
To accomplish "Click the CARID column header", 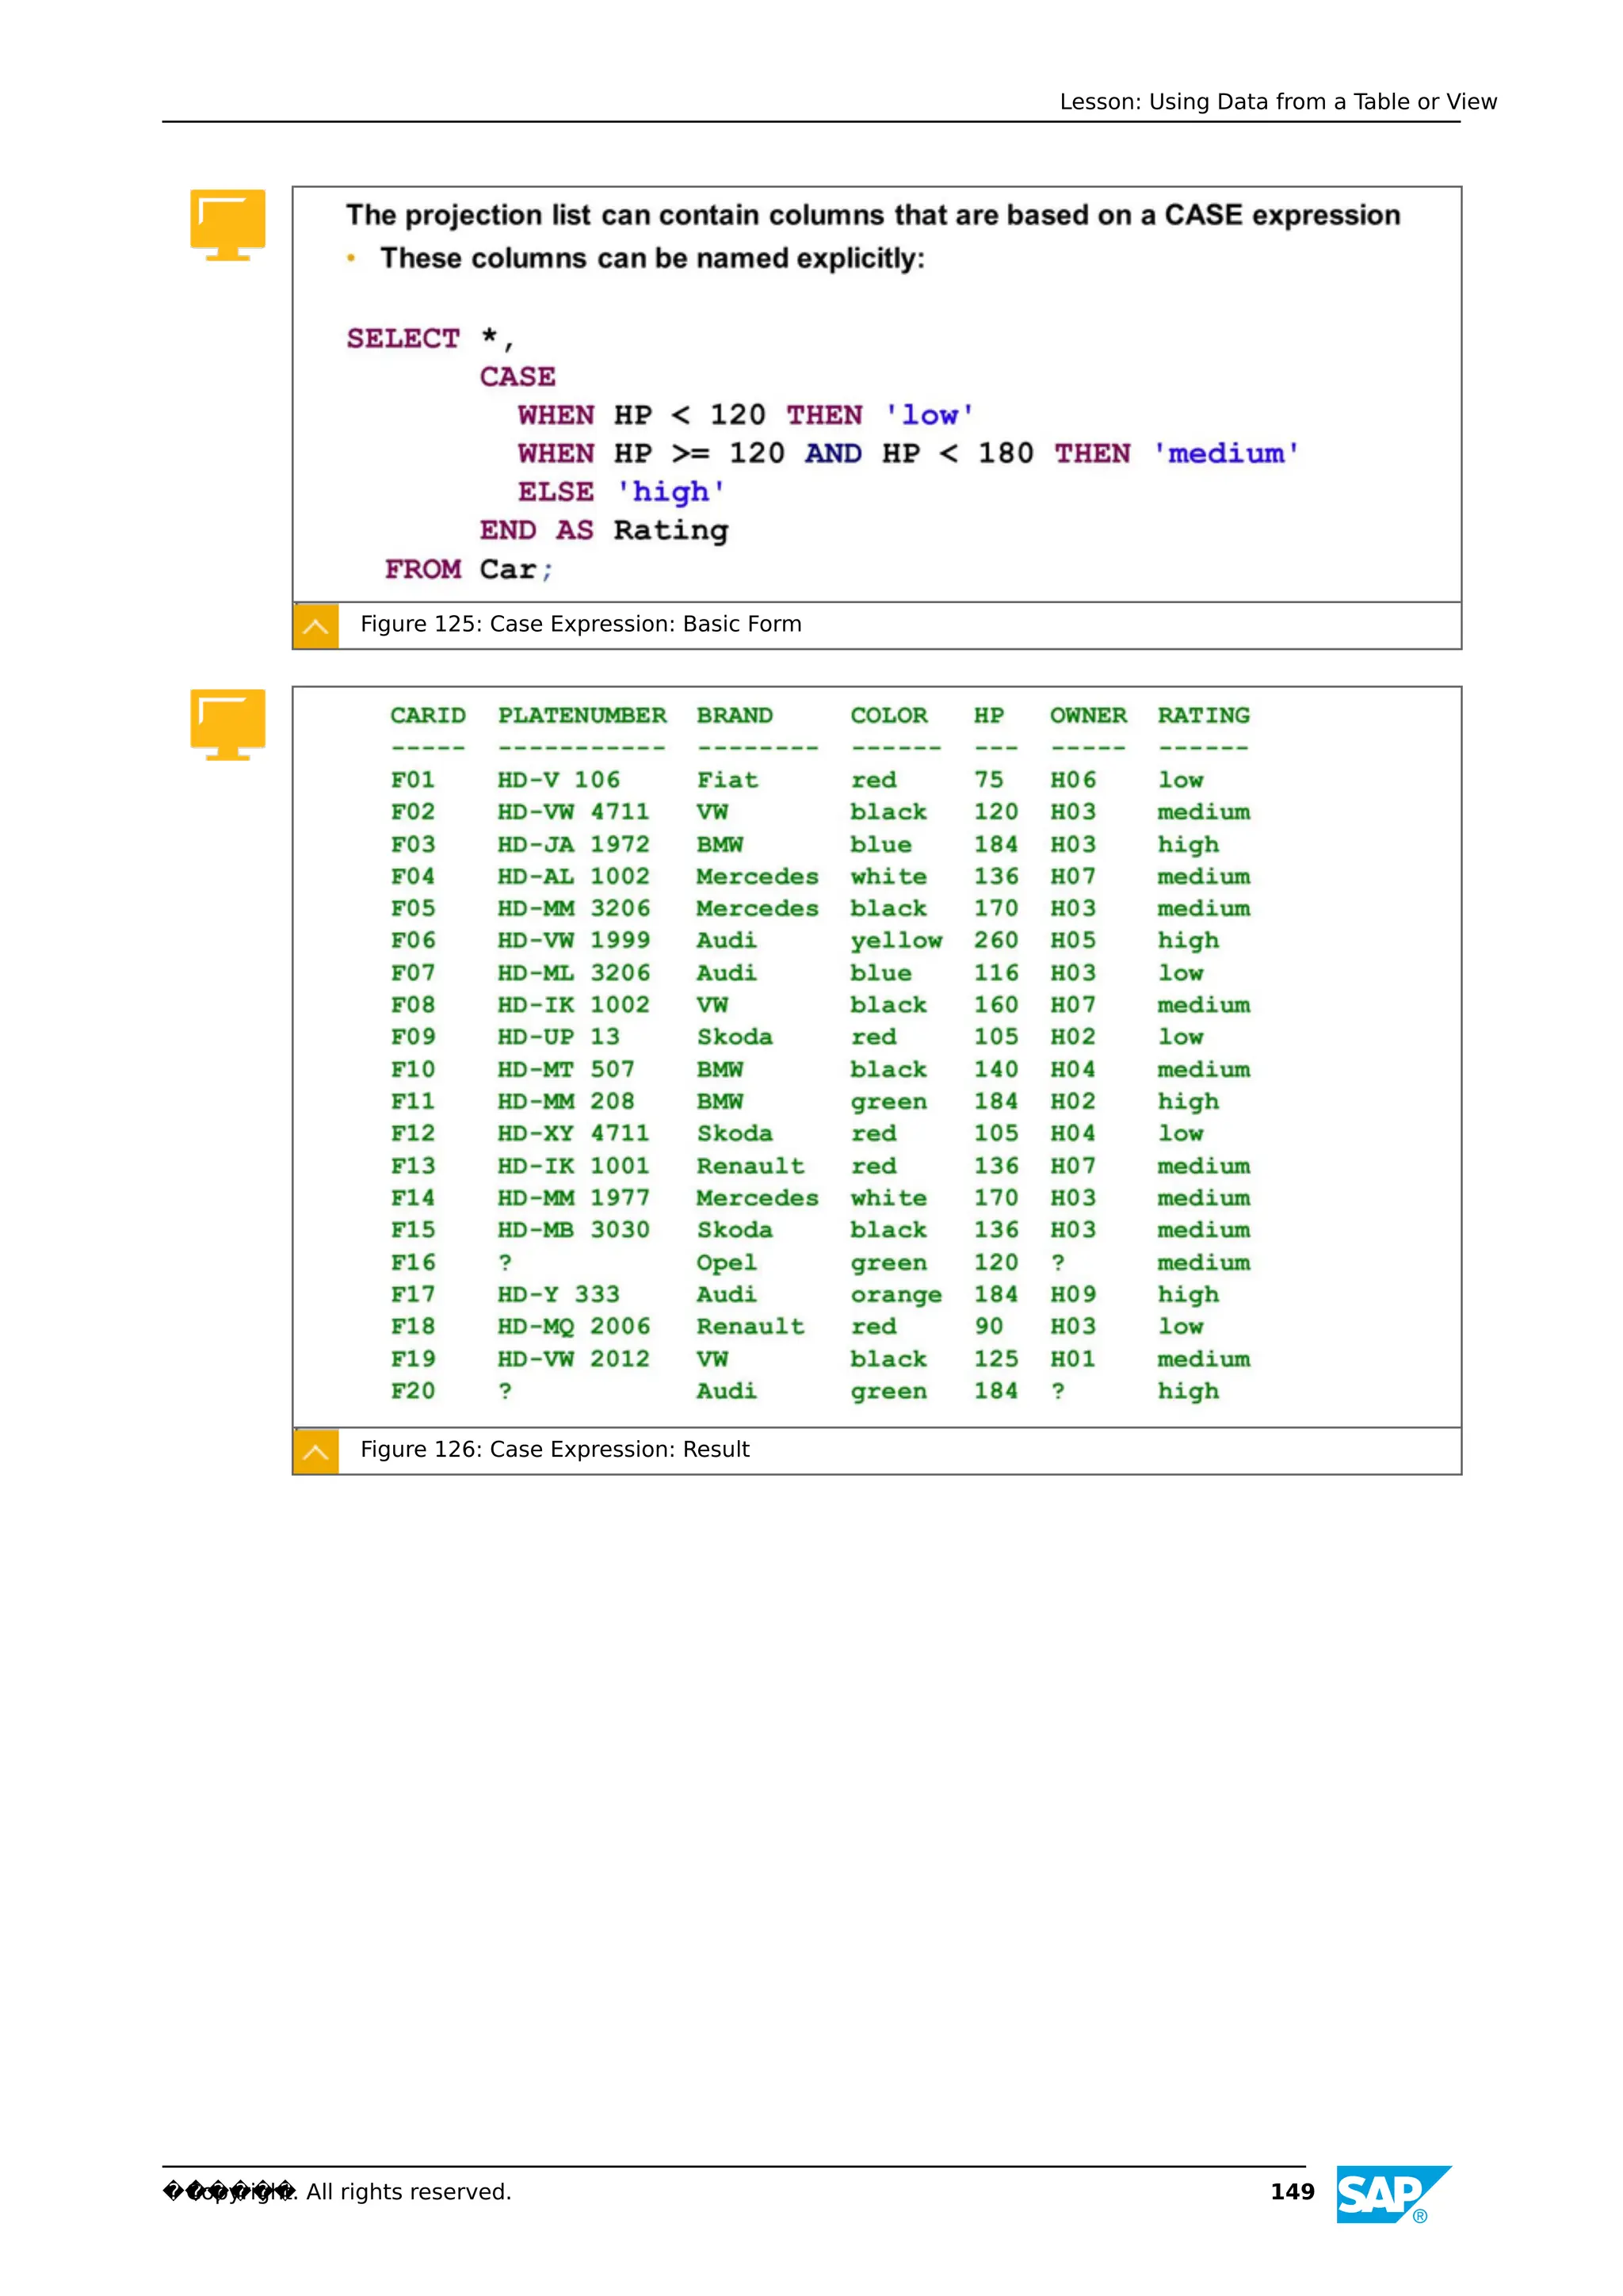I will 427,715.
